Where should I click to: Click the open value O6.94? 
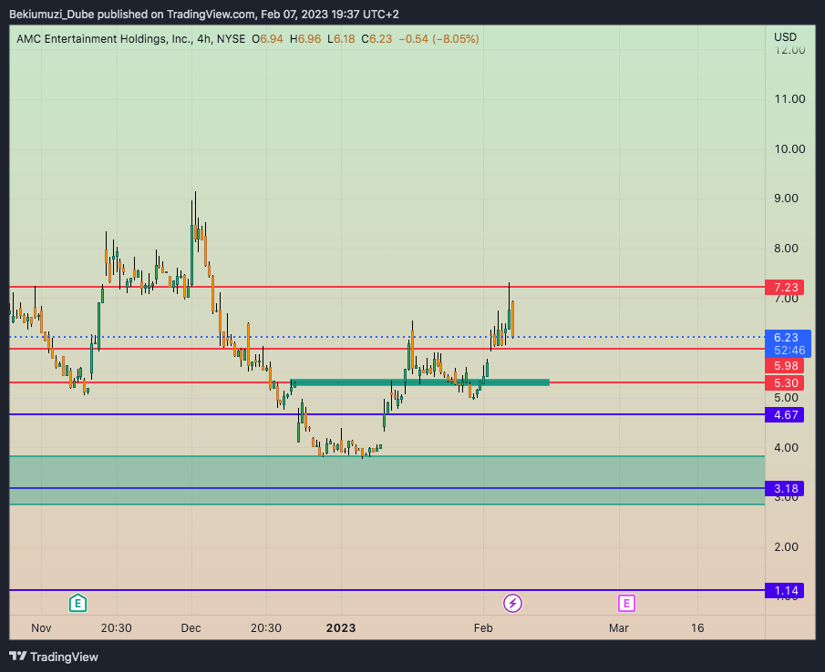(x=267, y=39)
